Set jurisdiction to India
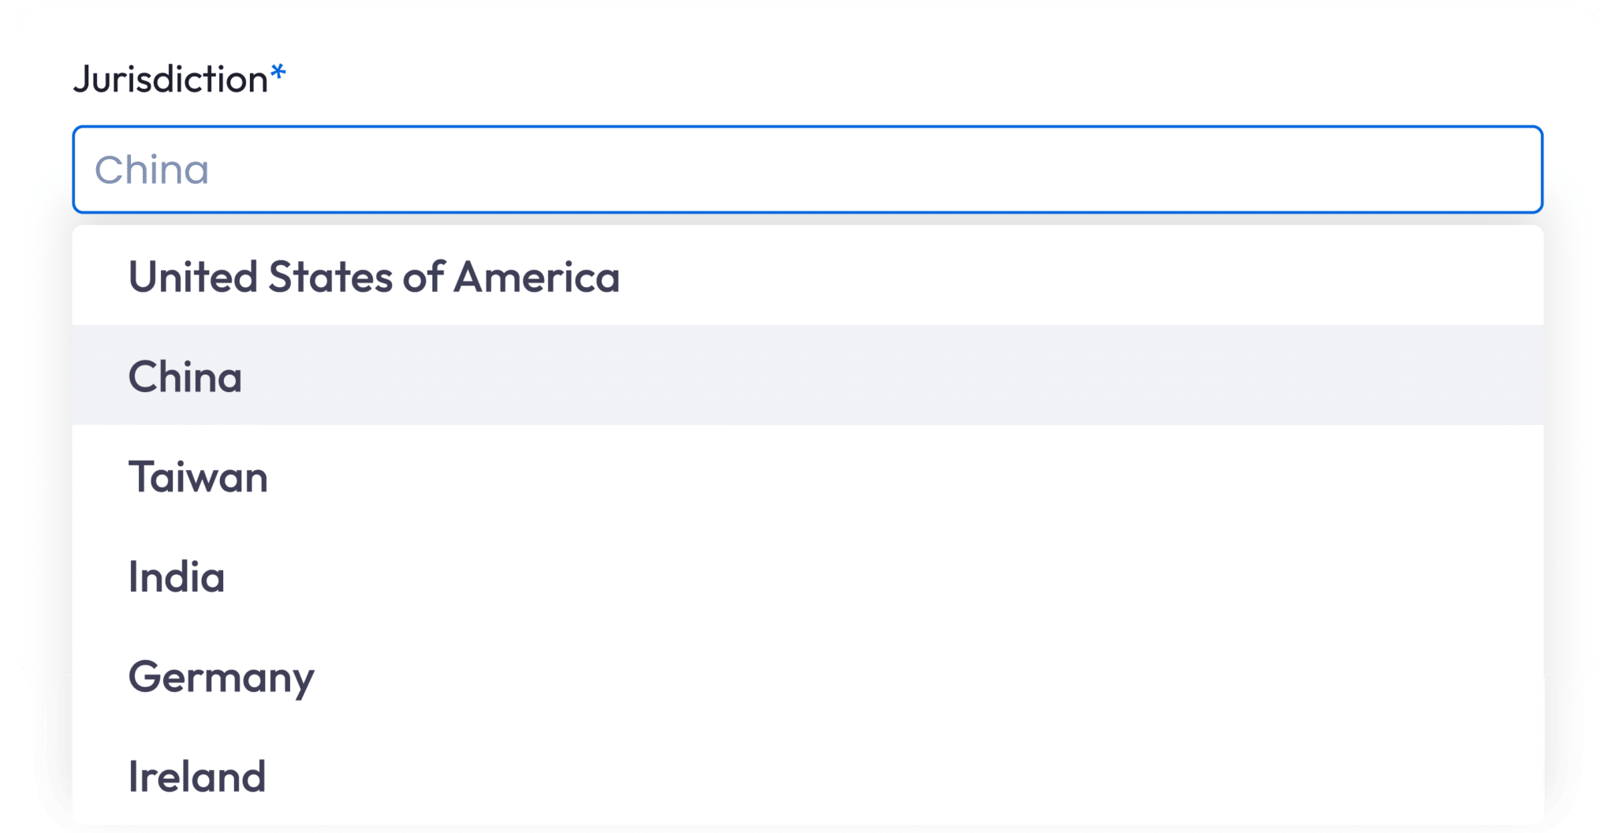1615x833 pixels. [177, 577]
